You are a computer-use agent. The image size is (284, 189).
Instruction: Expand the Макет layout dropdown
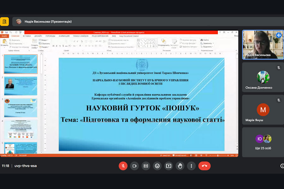point(44,40)
